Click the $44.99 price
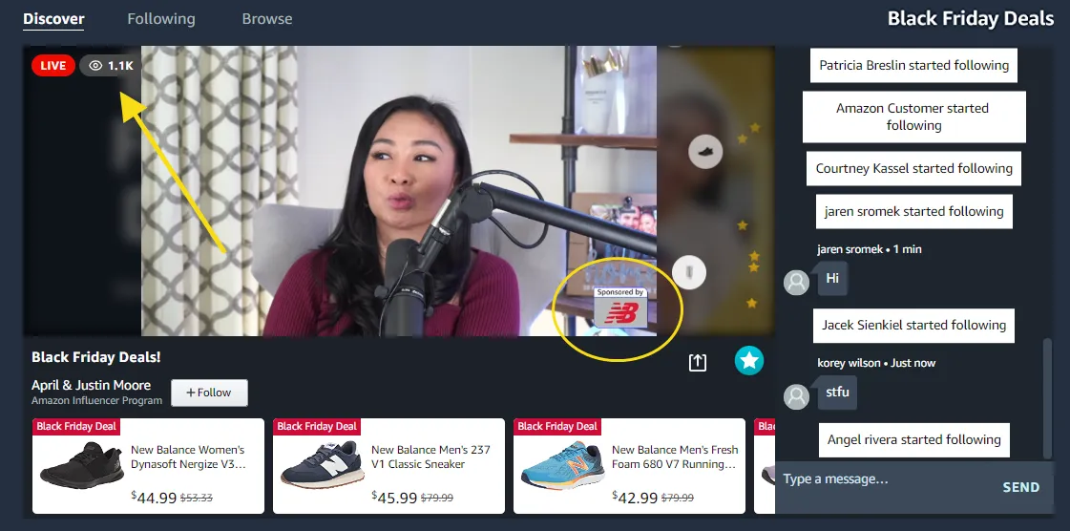This screenshot has height=531, width=1070. click(x=155, y=498)
